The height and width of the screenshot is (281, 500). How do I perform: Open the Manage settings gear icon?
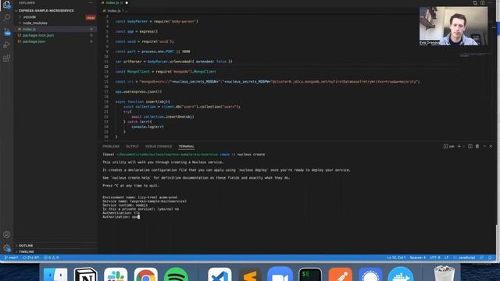pyautogui.click(x=6, y=248)
